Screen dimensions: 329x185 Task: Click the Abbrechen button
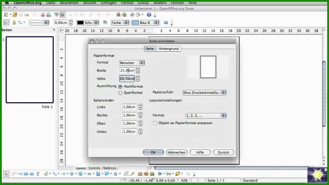[x=177, y=153]
